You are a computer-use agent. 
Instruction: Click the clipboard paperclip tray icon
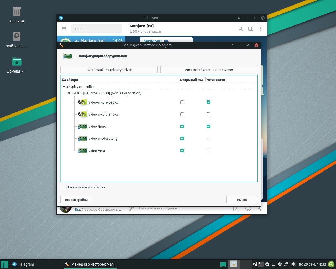tap(286, 264)
